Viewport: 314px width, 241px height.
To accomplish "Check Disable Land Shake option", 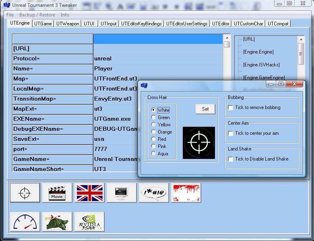I will tap(231, 159).
